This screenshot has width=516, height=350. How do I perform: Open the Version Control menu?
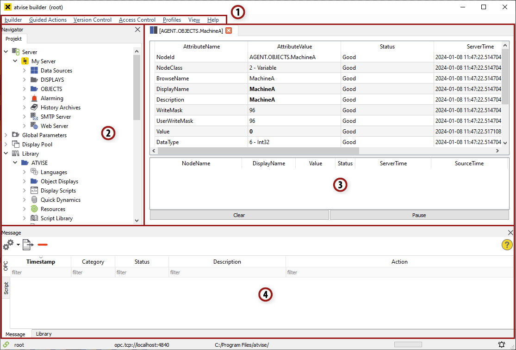click(x=93, y=20)
